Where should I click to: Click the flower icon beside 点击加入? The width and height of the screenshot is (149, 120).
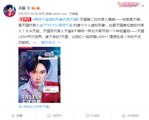(20, 107)
